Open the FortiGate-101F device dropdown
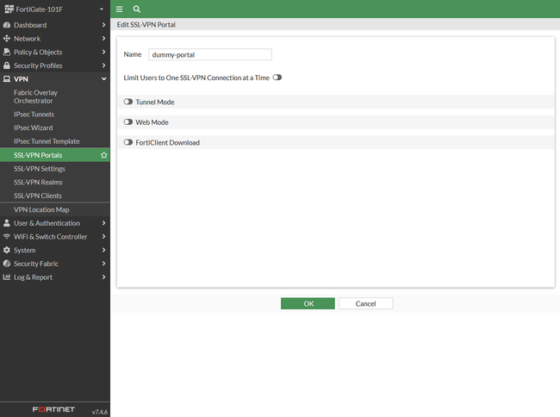 tap(102, 9)
